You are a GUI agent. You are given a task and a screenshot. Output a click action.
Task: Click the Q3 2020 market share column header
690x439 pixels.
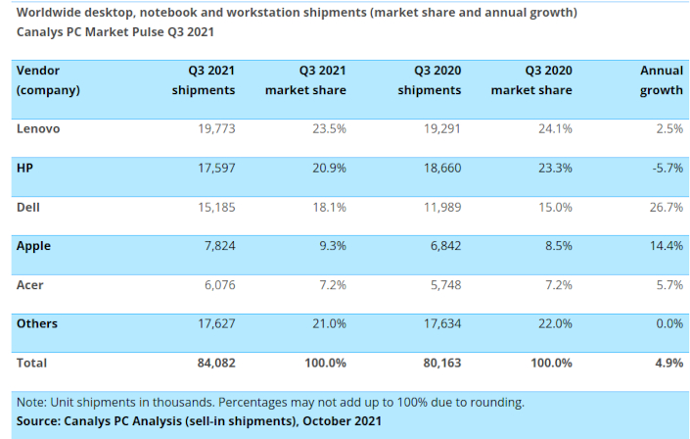point(531,80)
